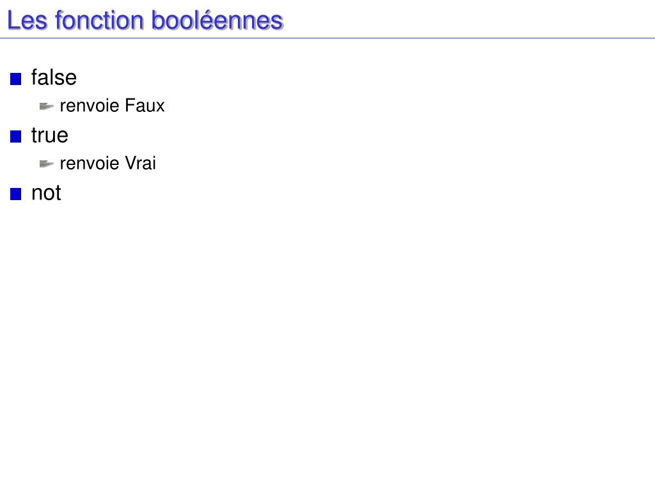Click the letter V of Vrai
This screenshot has height=491, width=655.
coord(130,163)
